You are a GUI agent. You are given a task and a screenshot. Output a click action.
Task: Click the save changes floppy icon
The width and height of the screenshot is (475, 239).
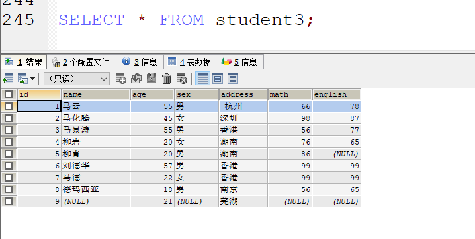pyautogui.click(x=151, y=79)
